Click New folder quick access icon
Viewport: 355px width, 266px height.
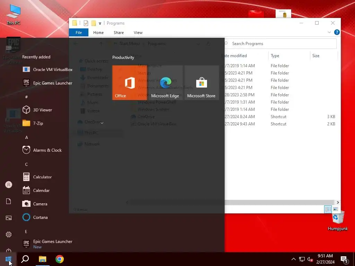tap(94, 23)
